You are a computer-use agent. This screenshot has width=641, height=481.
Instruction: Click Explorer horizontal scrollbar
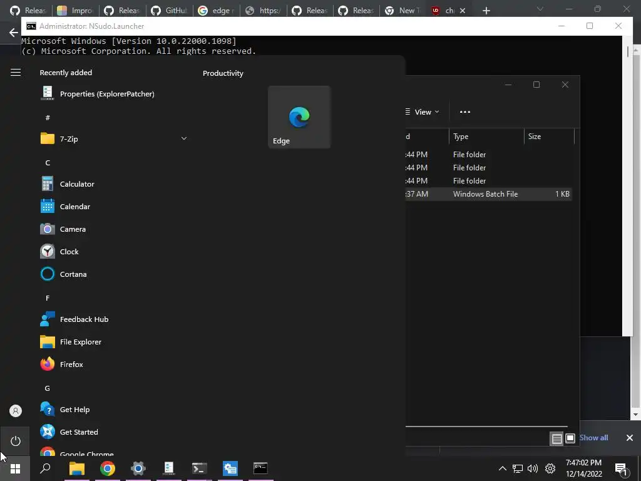pos(486,427)
